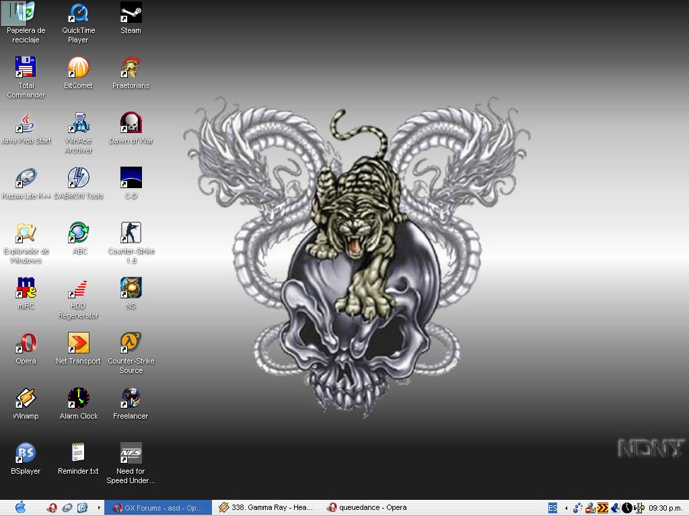Switch to GX Forums Opera window
Viewport: 689px width, 516px height.
click(x=158, y=508)
